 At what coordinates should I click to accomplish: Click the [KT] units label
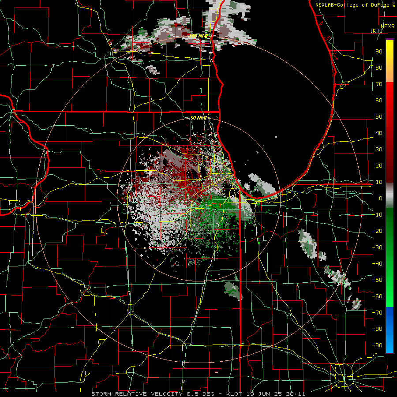click(x=377, y=30)
